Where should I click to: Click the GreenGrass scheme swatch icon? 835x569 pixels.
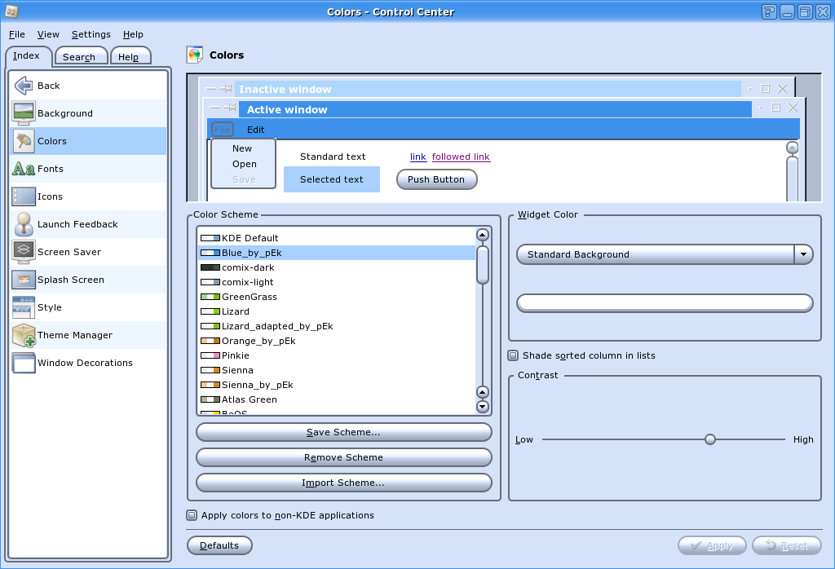point(210,297)
